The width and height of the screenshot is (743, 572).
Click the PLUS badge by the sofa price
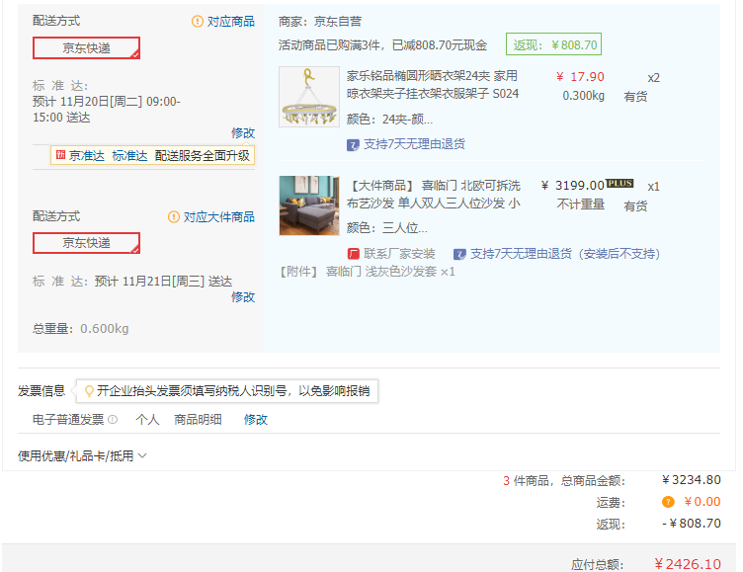pos(619,184)
